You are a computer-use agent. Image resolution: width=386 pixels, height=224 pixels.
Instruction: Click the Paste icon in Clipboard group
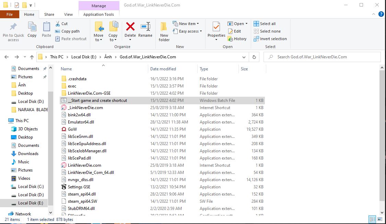46,30
